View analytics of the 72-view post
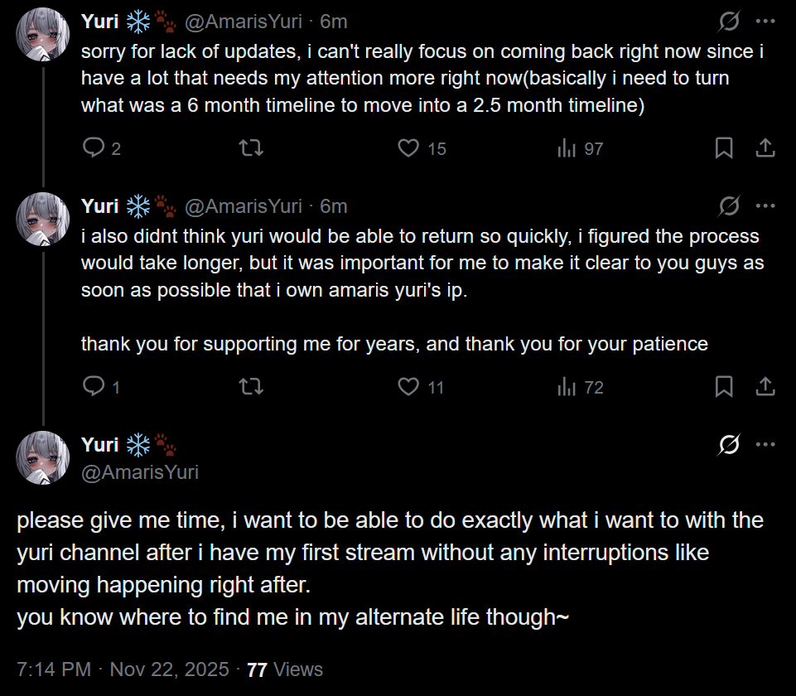 point(567,387)
